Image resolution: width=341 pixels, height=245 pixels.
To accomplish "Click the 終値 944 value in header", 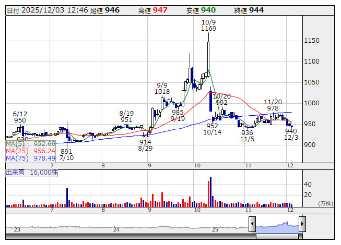I will coord(256,10).
